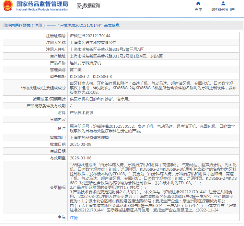Select approval date 2021-03-09
244x226 pixels.
pyautogui.click(x=80, y=145)
